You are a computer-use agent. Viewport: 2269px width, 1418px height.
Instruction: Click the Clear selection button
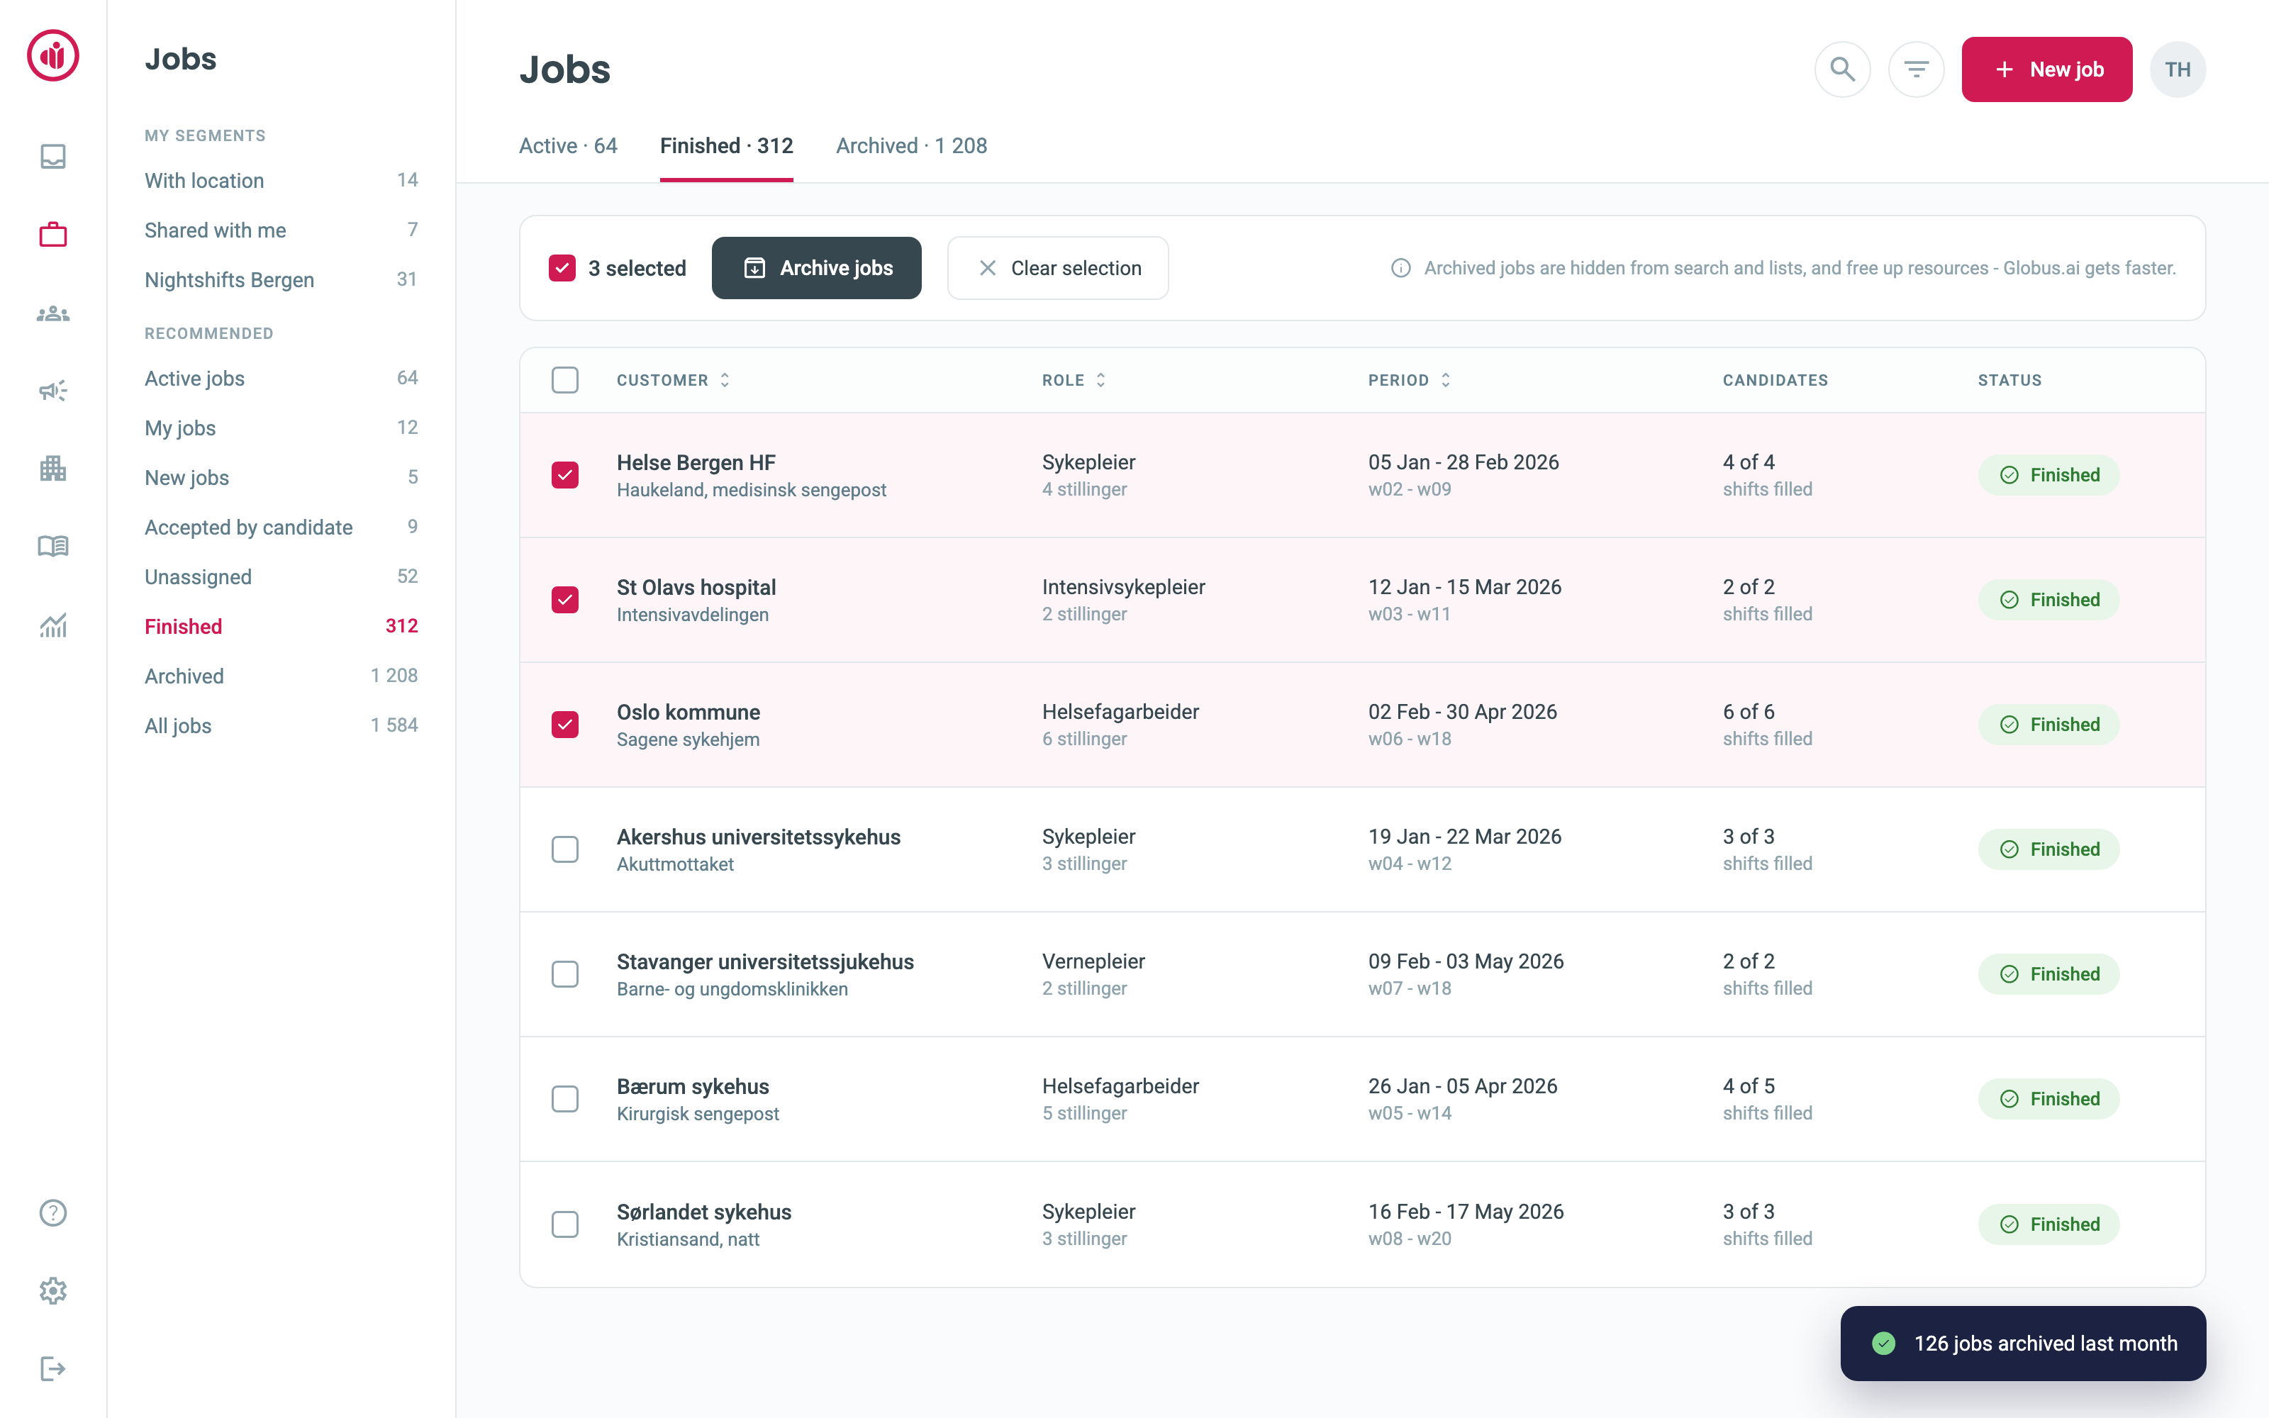click(x=1058, y=268)
